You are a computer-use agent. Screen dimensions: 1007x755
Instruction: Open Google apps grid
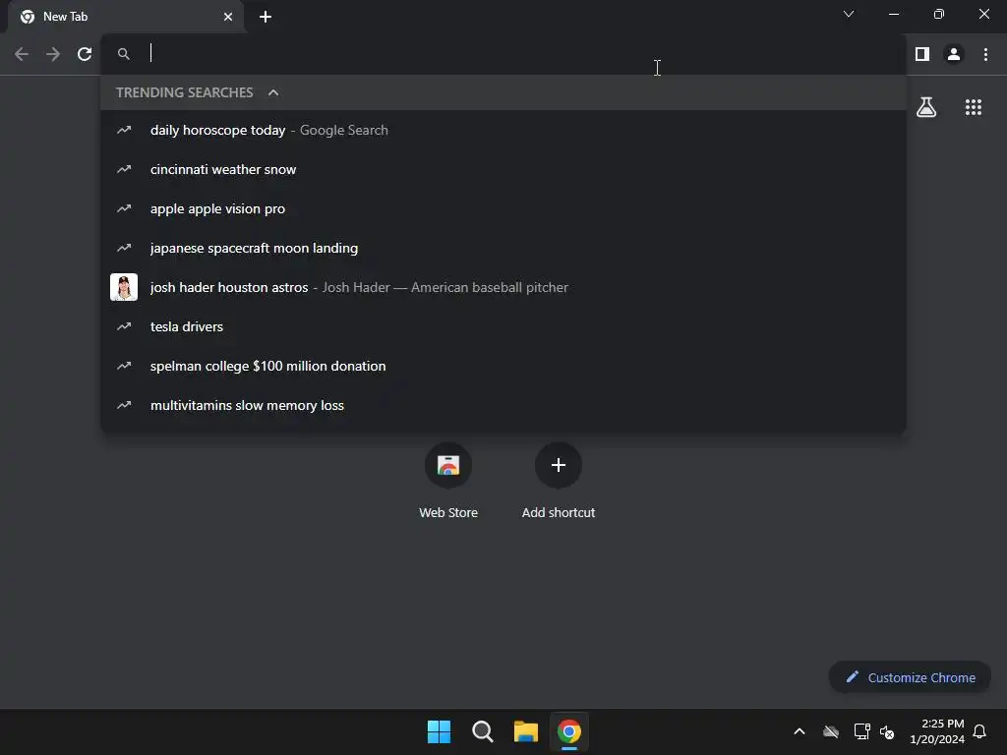(974, 107)
